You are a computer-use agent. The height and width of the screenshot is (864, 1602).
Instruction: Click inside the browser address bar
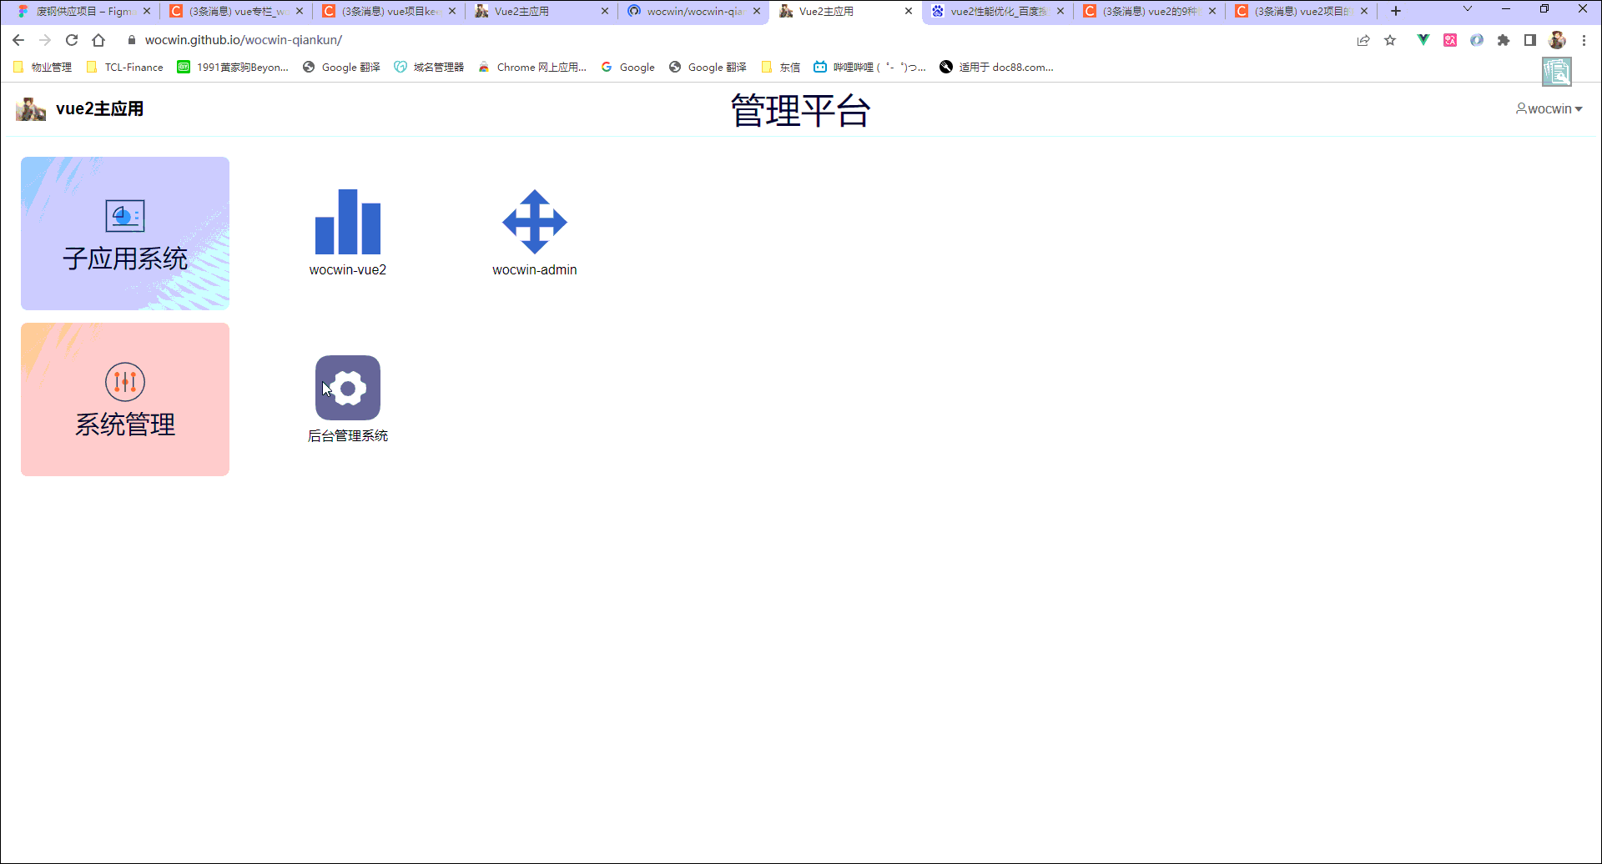(x=334, y=39)
